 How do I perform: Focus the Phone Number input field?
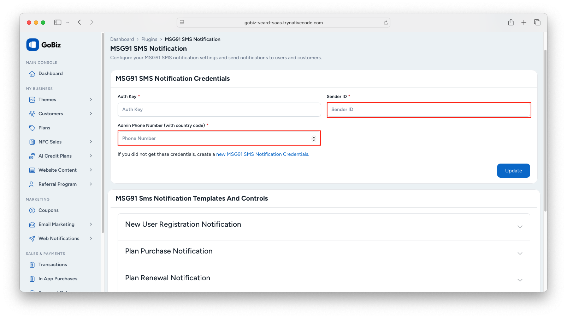coord(219,138)
